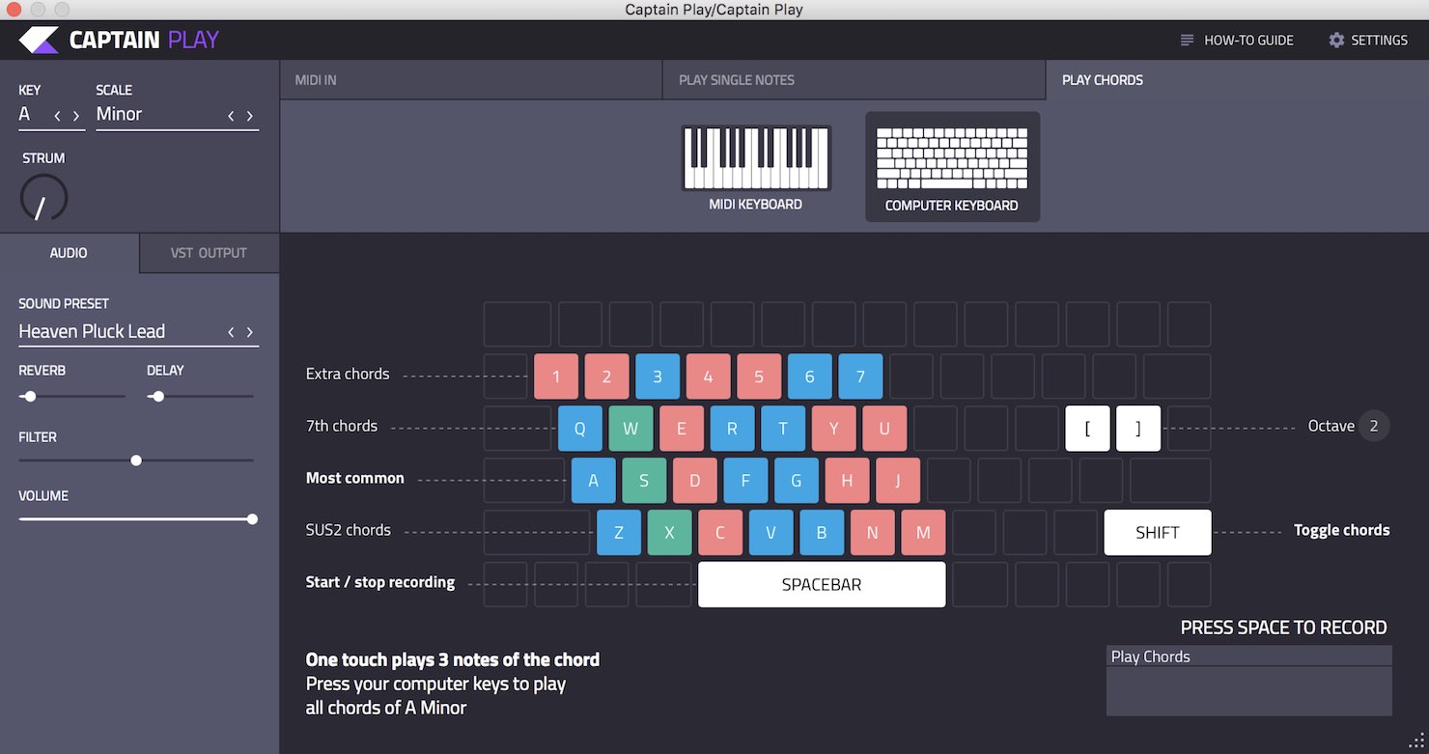Play 7th chord key R

(732, 429)
